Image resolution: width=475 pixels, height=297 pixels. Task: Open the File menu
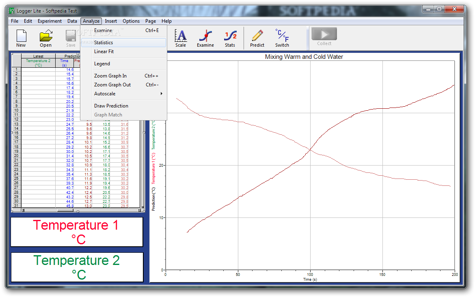tap(15, 21)
